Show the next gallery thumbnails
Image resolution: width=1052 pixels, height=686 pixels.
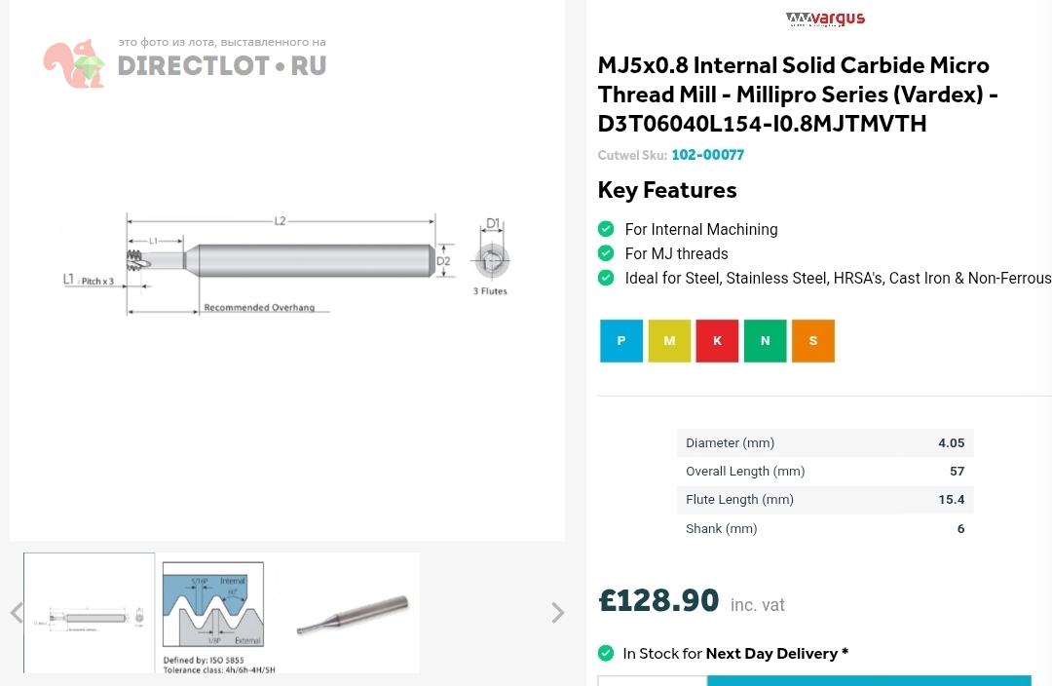(557, 613)
